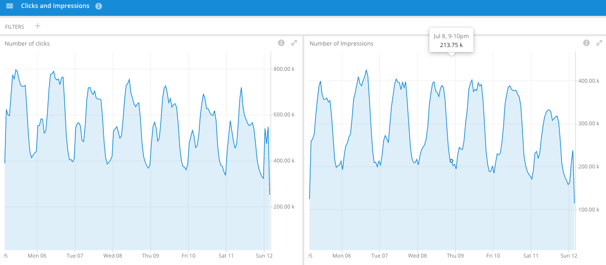Click Mon 06 axis label on clicks chart
Screen dimensions: 606x265
click(x=37, y=256)
